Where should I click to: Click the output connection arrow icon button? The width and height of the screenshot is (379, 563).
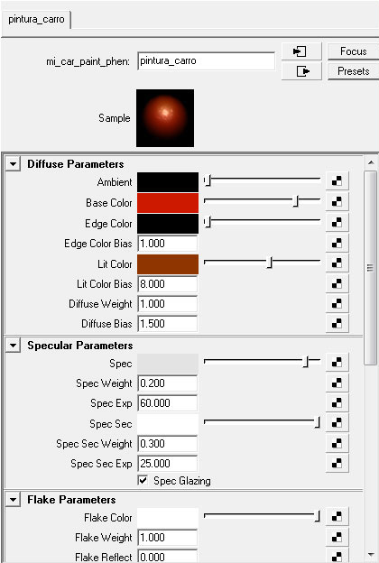(301, 71)
